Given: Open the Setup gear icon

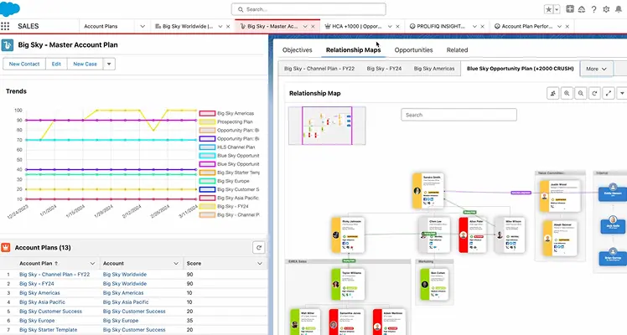Looking at the screenshot, I should [606, 9].
